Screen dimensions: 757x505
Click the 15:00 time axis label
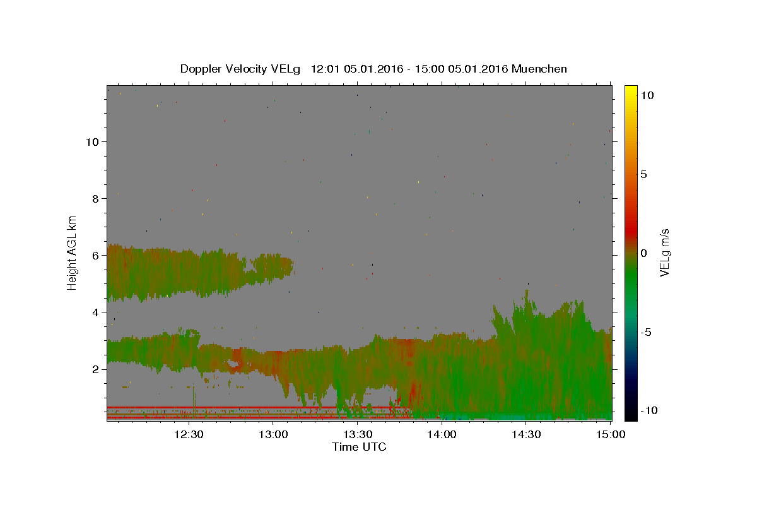[x=611, y=434]
